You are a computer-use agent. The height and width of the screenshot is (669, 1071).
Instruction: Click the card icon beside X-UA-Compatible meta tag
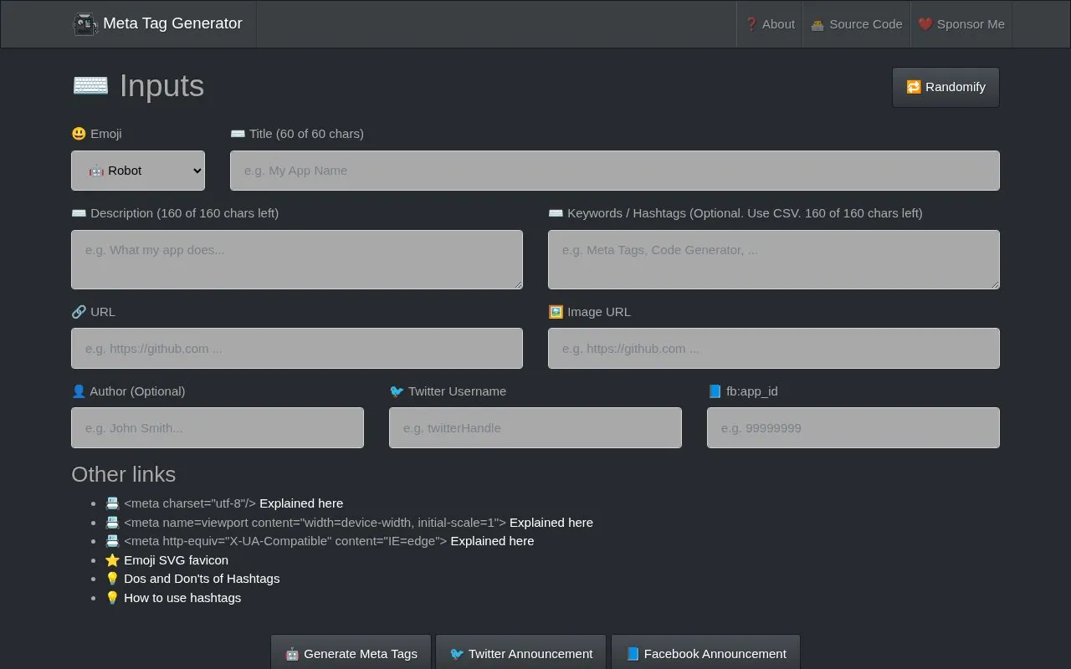(112, 541)
